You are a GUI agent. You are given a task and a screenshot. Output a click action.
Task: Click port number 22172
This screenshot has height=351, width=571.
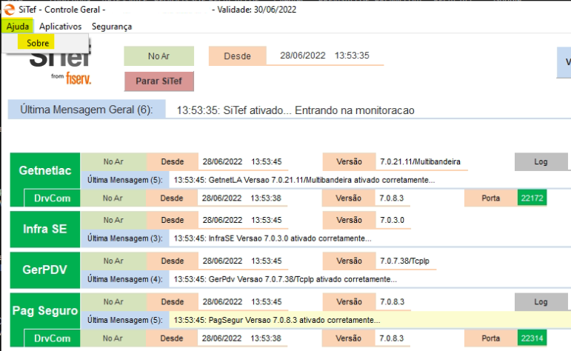coord(532,198)
